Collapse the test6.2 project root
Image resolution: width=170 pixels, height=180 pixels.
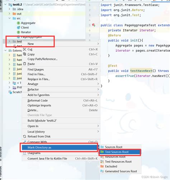(x=5, y=5)
